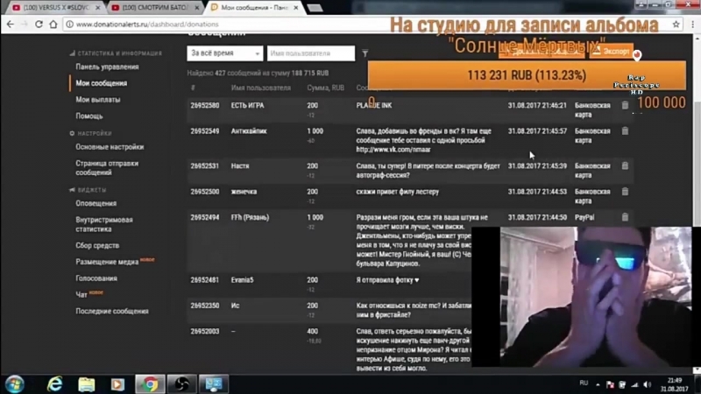Viewport: 701px width, 394px height.
Task: Click the username Evania5
Action: [x=242, y=280]
